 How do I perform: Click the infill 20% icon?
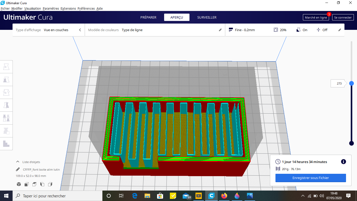tap(276, 30)
